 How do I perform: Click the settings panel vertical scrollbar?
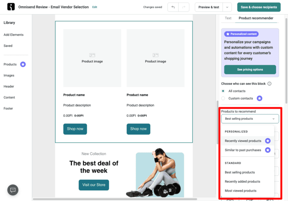click(x=286, y=61)
